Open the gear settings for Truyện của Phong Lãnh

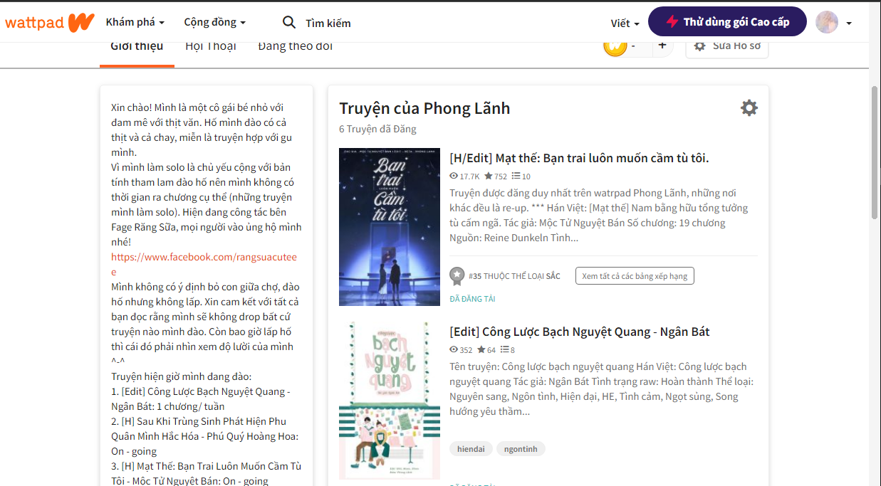749,108
